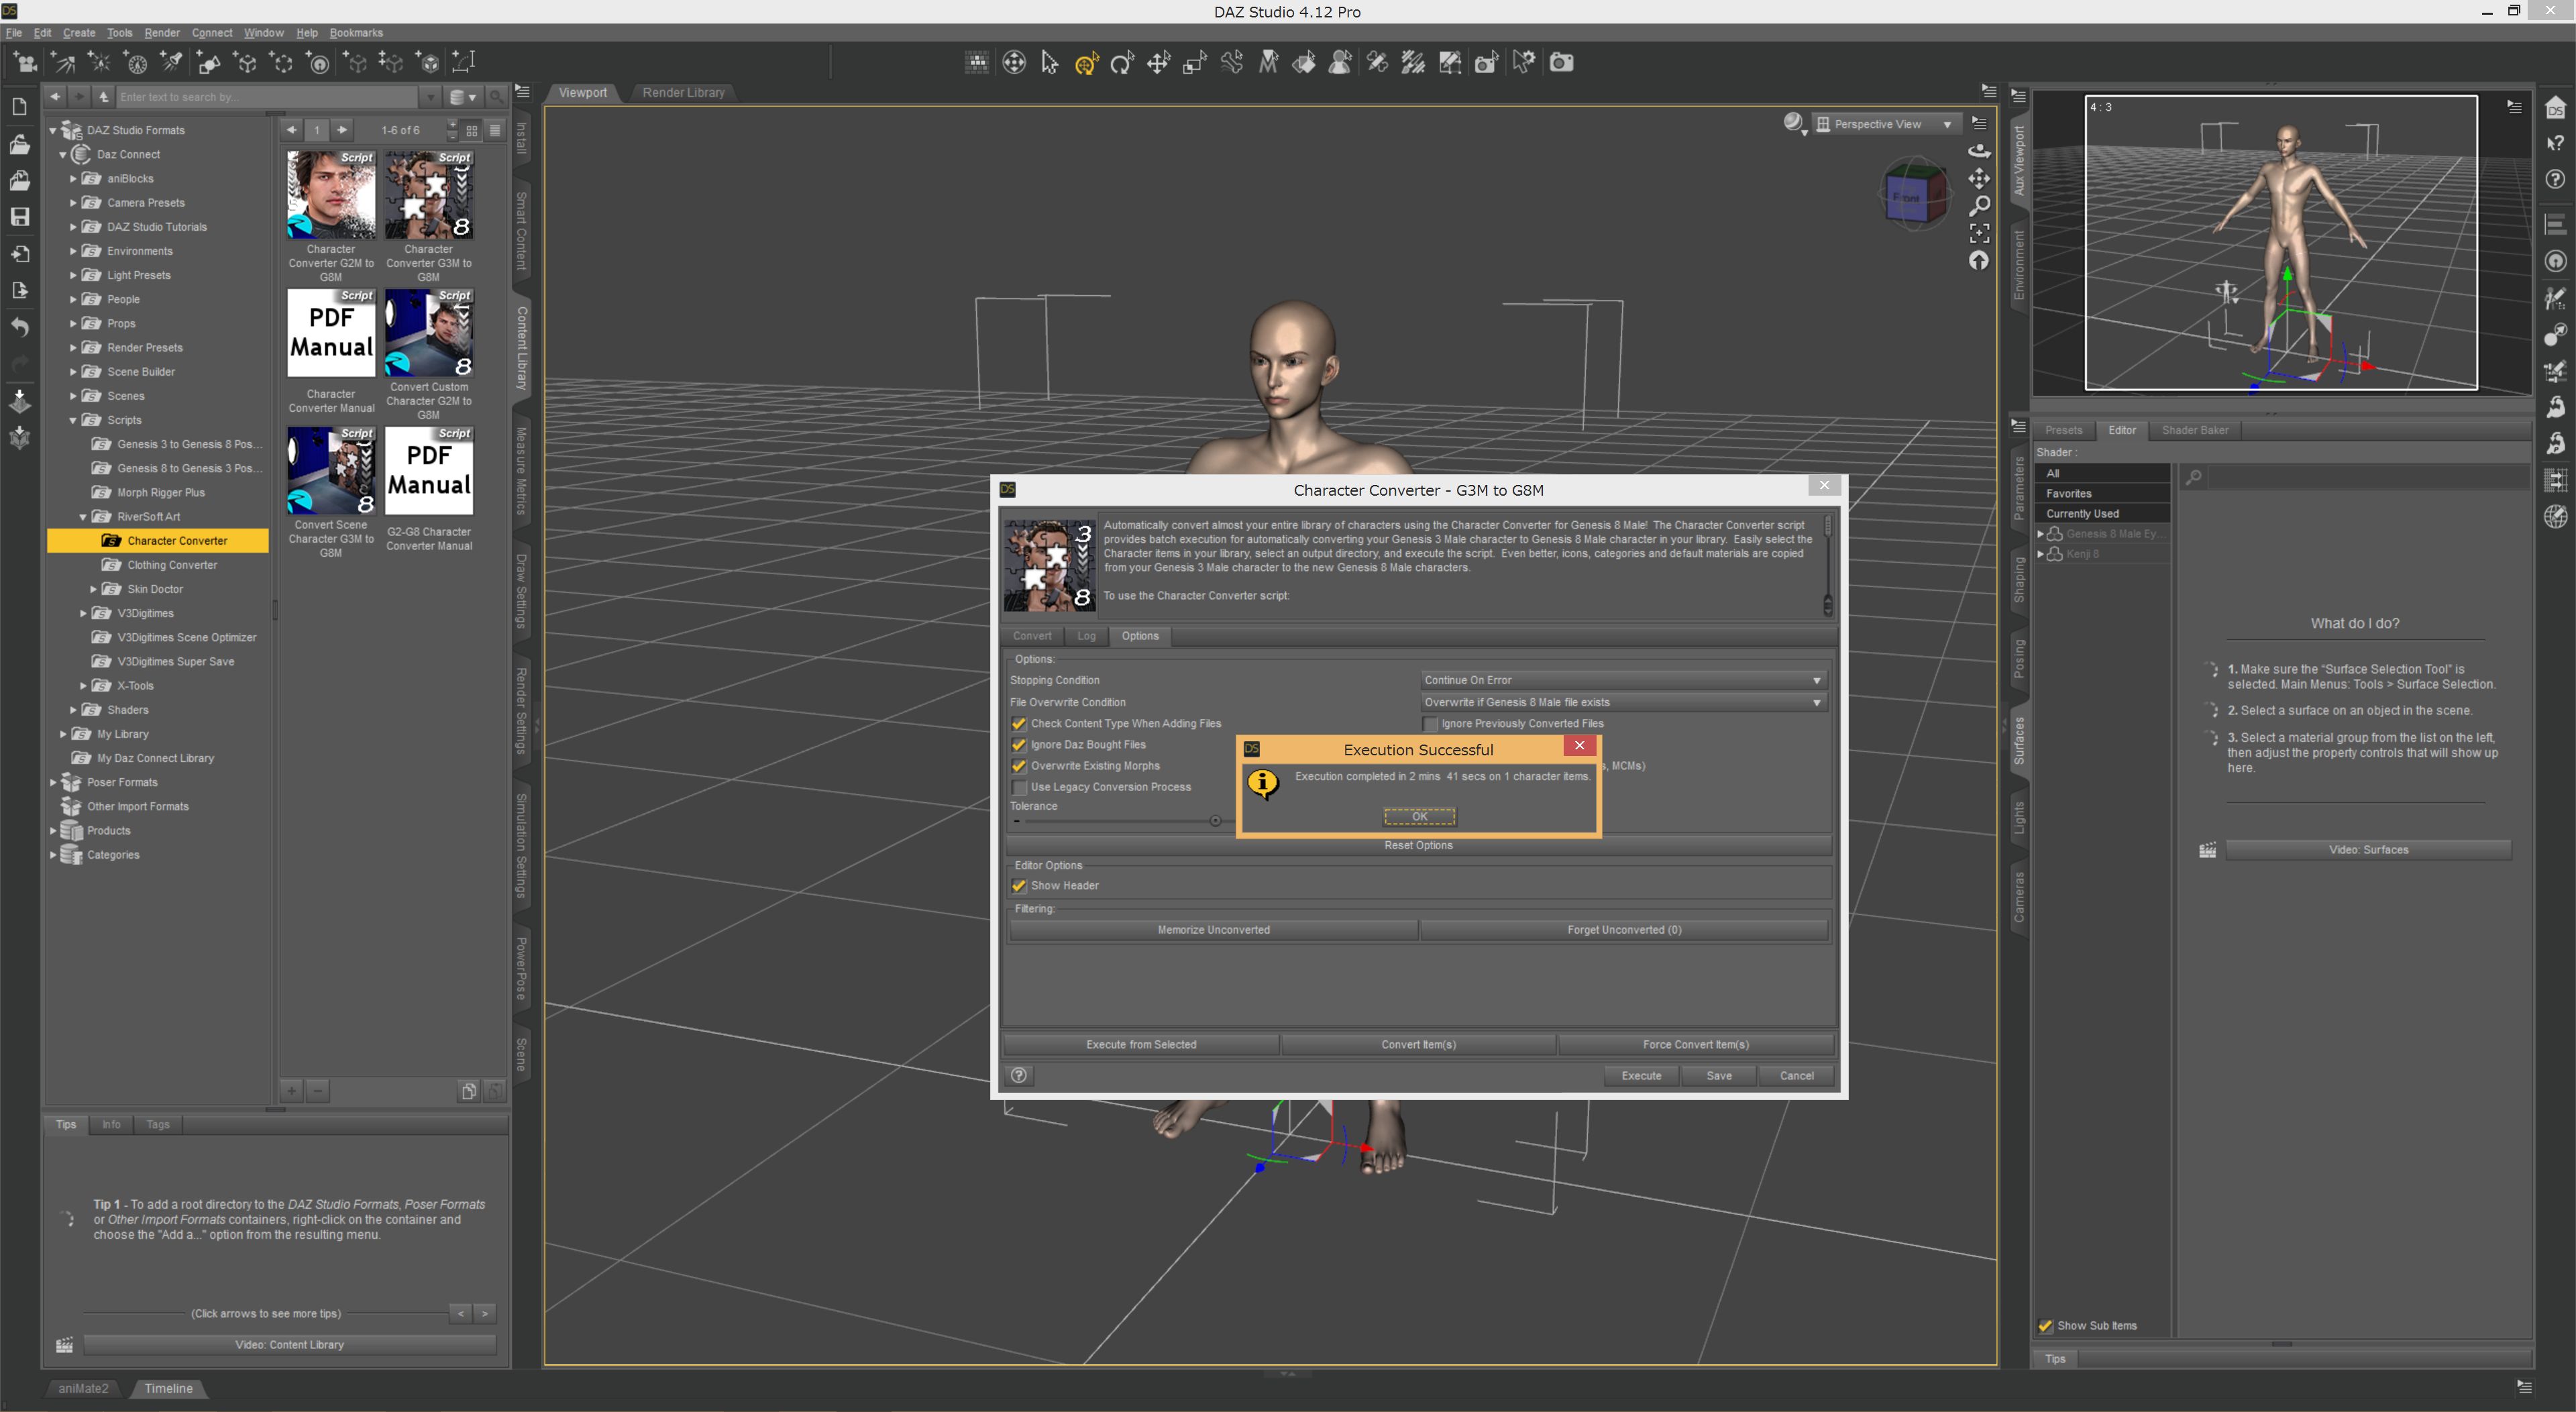The height and width of the screenshot is (1412, 2576).
Task: Click the Execute button
Action: (x=1641, y=1075)
